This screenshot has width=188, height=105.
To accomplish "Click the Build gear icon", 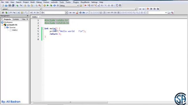I will point(44,6).
